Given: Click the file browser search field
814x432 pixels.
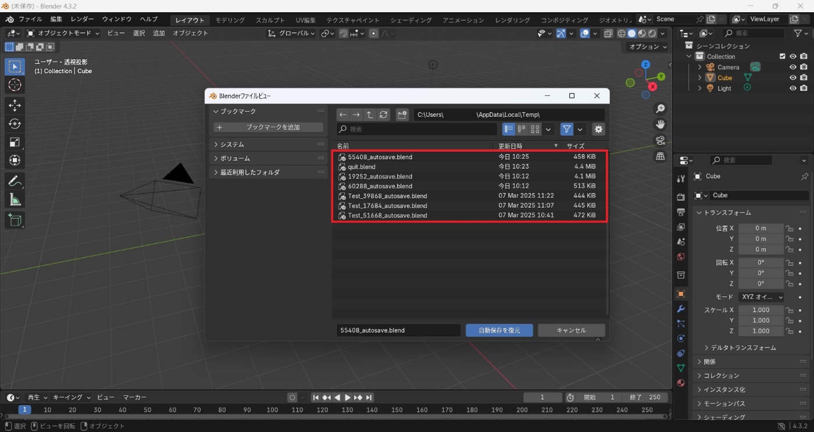Looking at the screenshot, I should click(417, 129).
